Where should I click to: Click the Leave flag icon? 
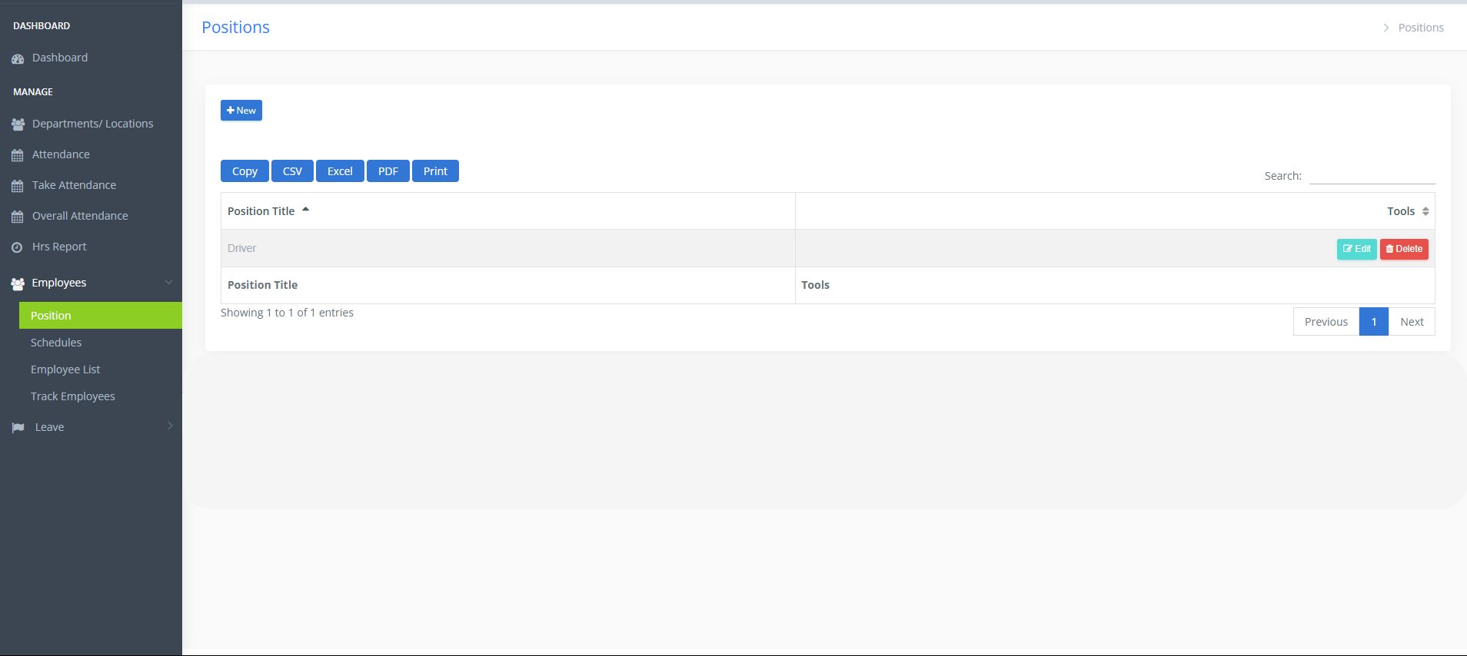coord(18,428)
